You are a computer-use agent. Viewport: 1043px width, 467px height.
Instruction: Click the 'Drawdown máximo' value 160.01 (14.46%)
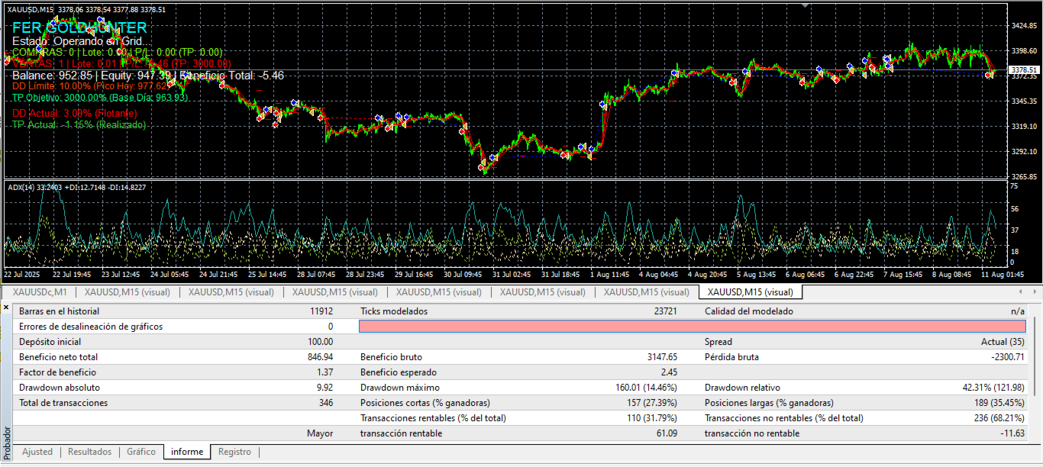tap(647, 388)
